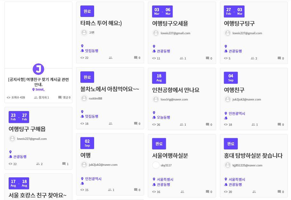Viewport: 291px width, 200px height.
Task: Open the 타파스 투어 해요:) post
Action: tap(101, 23)
